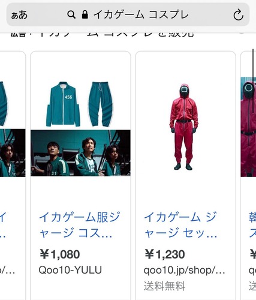Tap the 送料無料 free shipping label
This screenshot has height=300, width=256.
point(164,286)
